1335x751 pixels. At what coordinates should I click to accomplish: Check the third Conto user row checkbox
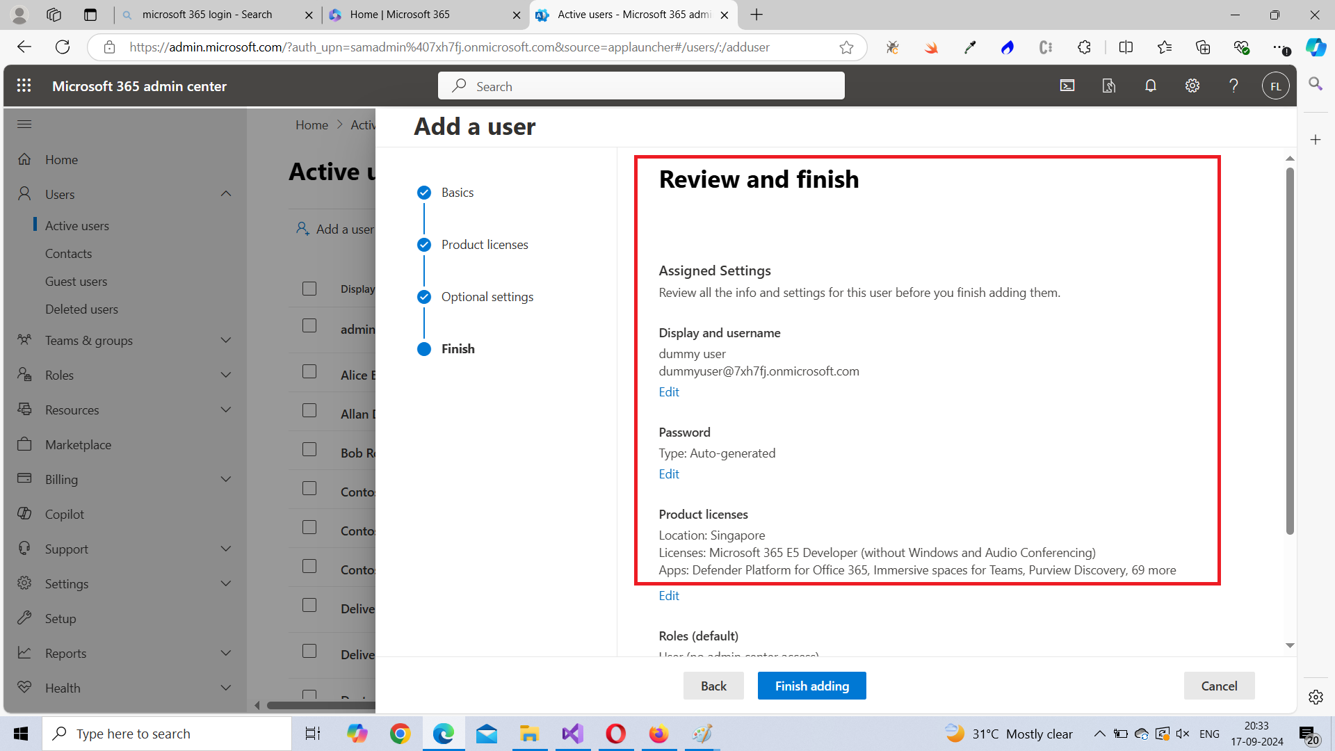[x=309, y=566]
